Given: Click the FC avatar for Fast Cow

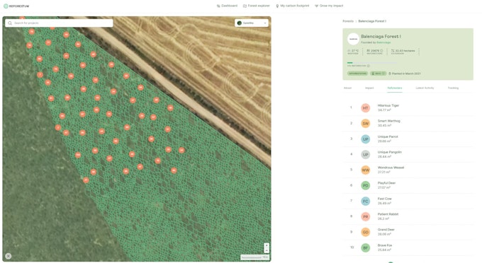Looking at the screenshot, I should coord(365,201).
